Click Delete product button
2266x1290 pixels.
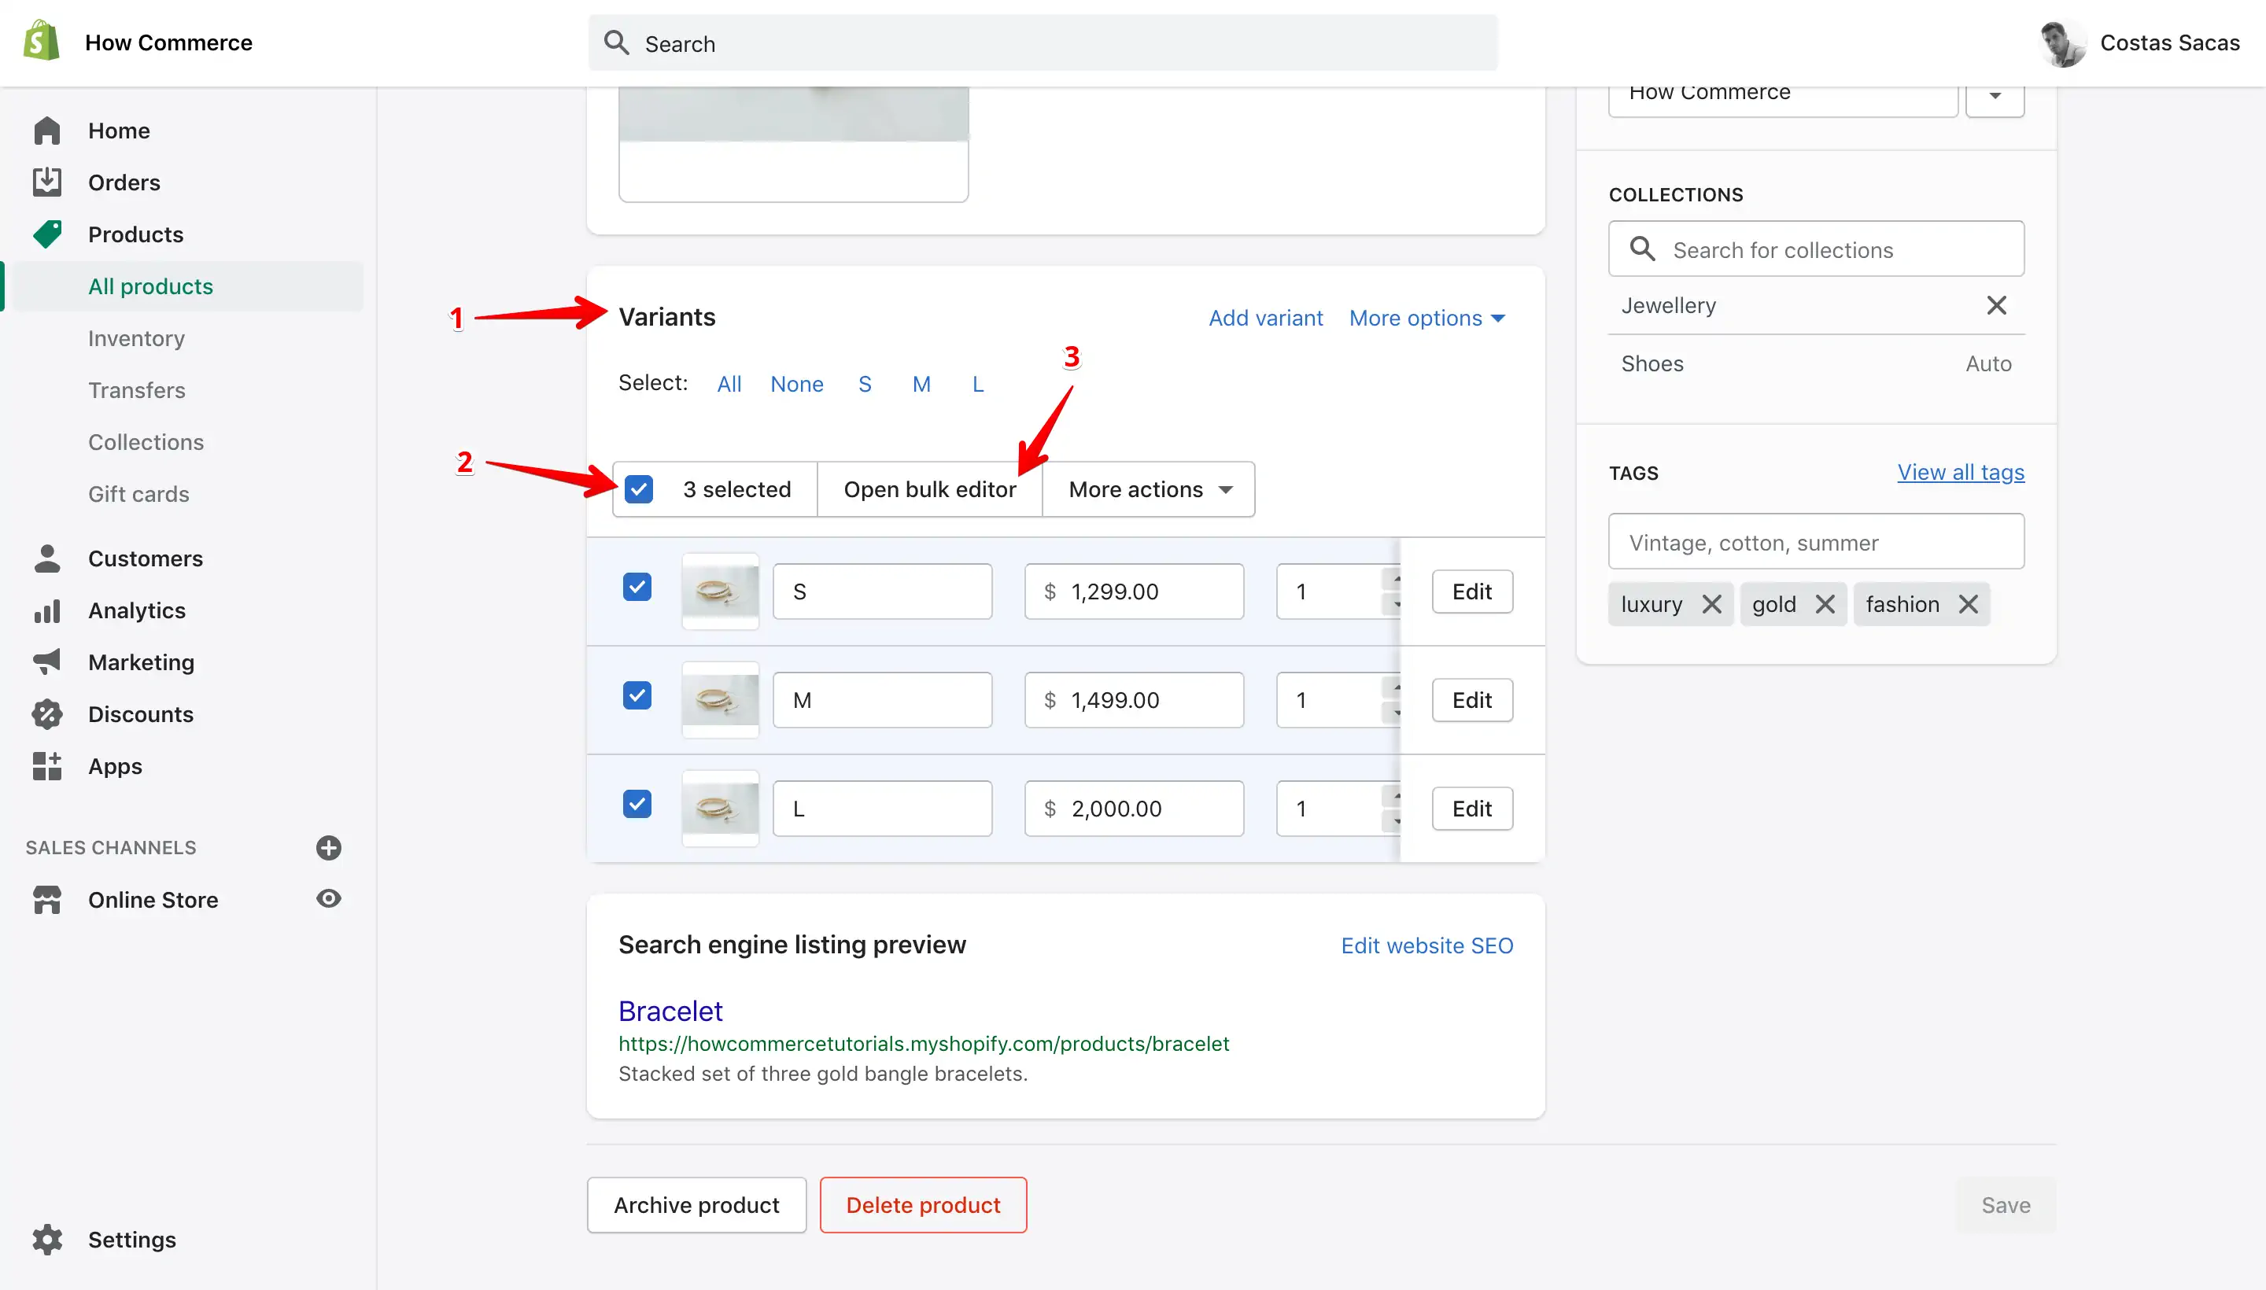point(922,1205)
